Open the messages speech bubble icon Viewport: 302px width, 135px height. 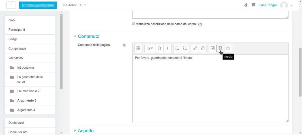tap(254, 5)
